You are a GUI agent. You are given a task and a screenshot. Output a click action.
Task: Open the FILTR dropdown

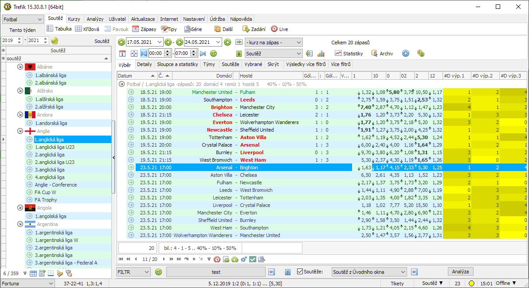tap(133, 272)
